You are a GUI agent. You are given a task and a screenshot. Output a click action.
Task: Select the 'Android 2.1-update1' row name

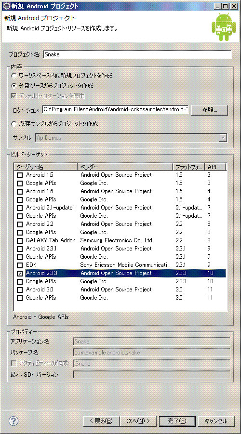[x=51, y=208]
